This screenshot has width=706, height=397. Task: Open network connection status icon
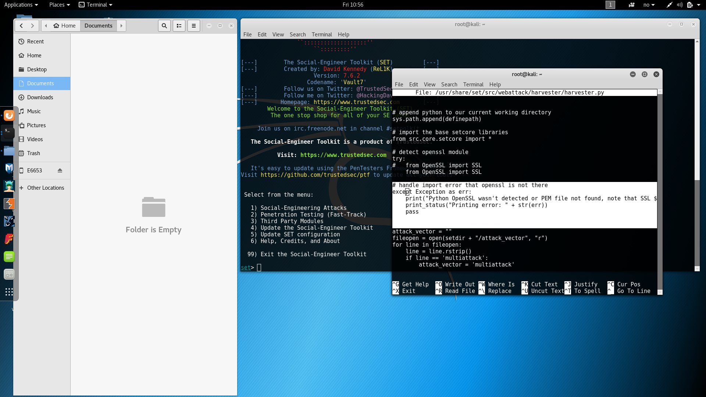point(669,5)
